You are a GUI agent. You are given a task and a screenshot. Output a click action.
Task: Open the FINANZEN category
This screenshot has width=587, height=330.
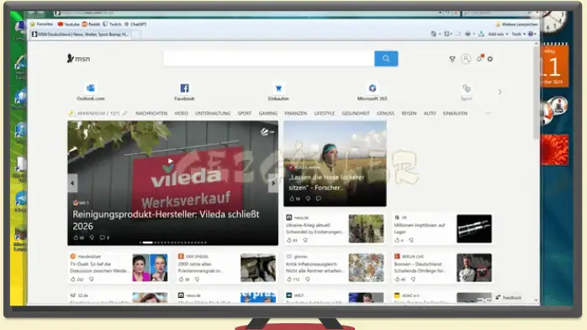(x=295, y=113)
